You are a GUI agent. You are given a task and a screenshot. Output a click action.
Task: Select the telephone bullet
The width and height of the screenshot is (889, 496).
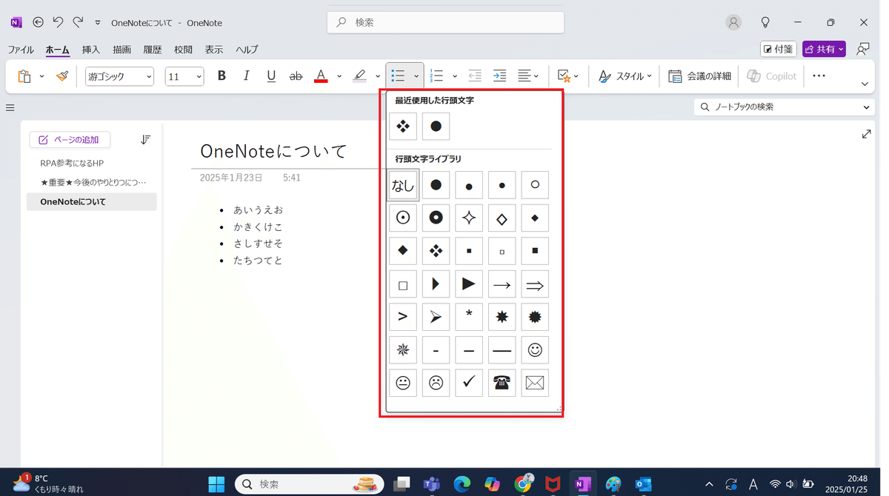pyautogui.click(x=502, y=383)
